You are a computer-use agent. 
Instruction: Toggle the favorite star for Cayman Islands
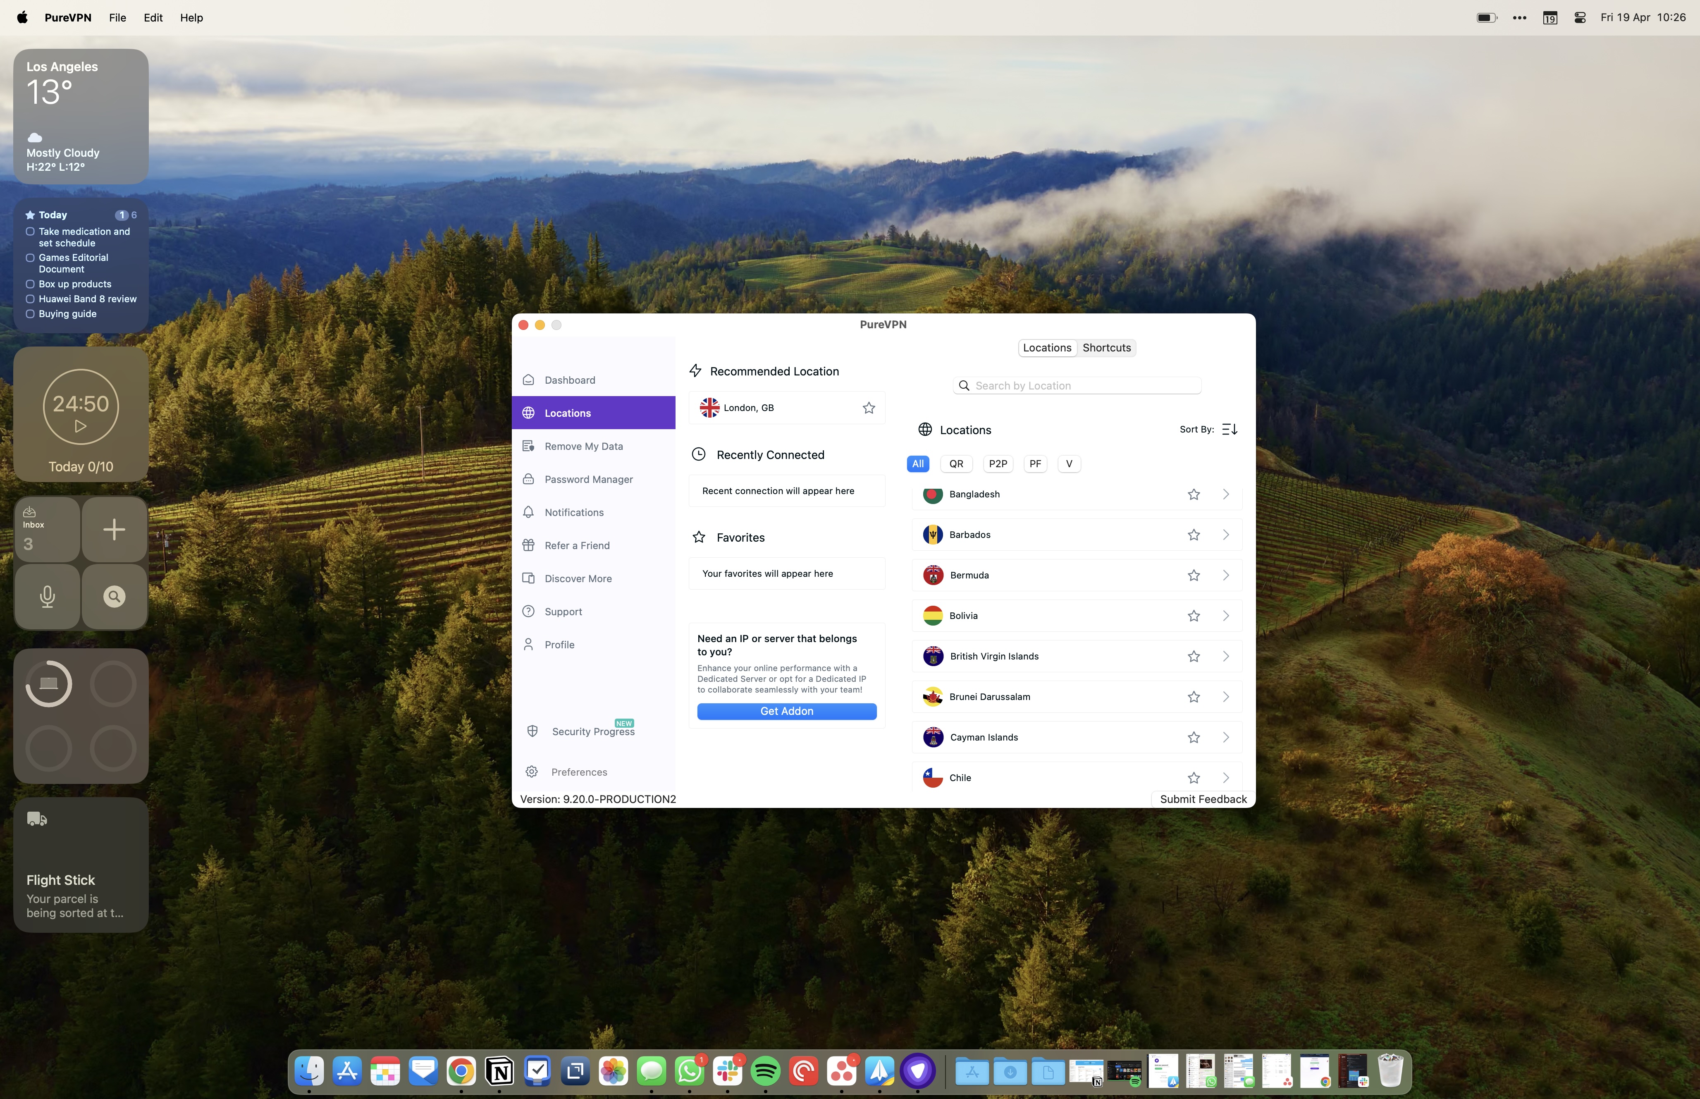click(x=1194, y=737)
